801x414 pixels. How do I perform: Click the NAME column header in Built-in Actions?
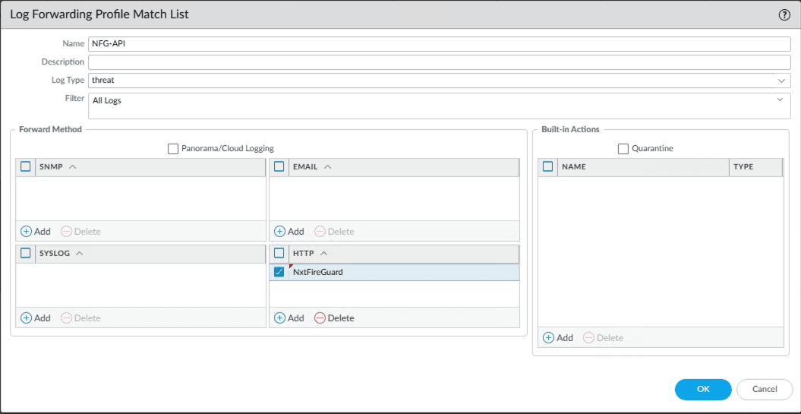tap(573, 167)
